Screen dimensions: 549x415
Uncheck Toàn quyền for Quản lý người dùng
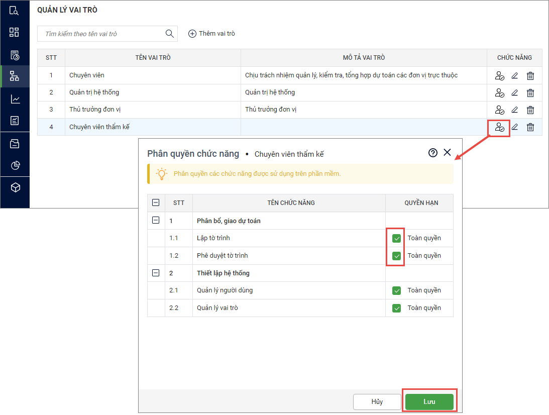pos(397,290)
